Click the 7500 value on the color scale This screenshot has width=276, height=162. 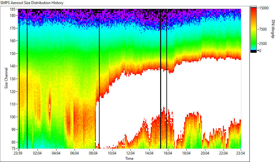[x=263, y=29]
